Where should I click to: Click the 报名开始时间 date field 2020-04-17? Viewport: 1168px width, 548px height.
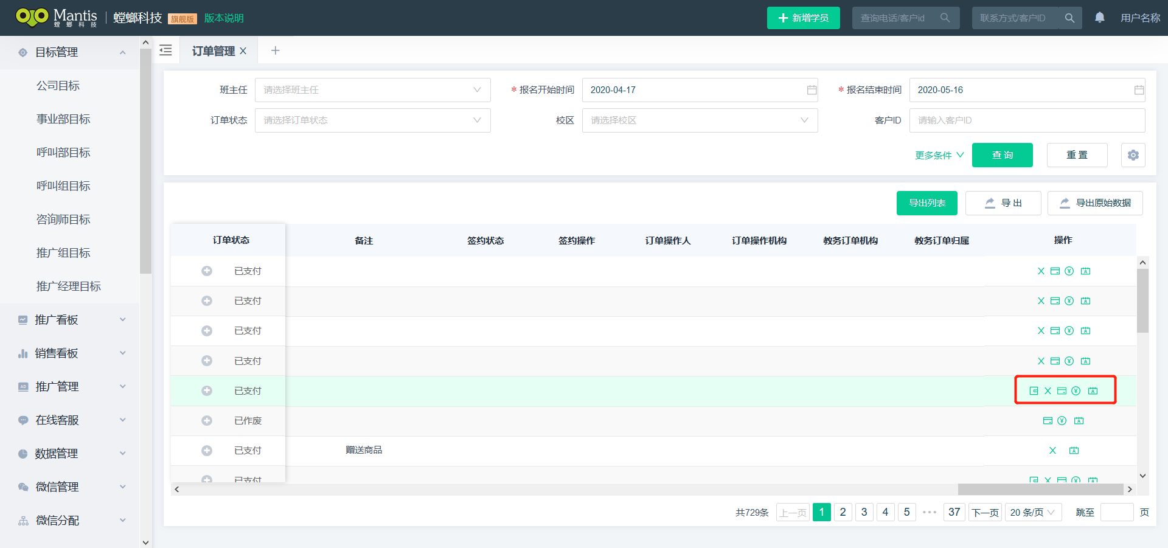click(x=700, y=90)
